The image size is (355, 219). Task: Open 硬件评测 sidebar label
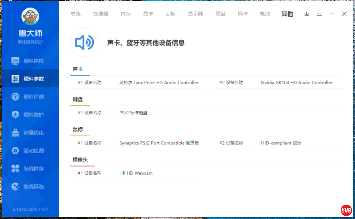coord(34,97)
